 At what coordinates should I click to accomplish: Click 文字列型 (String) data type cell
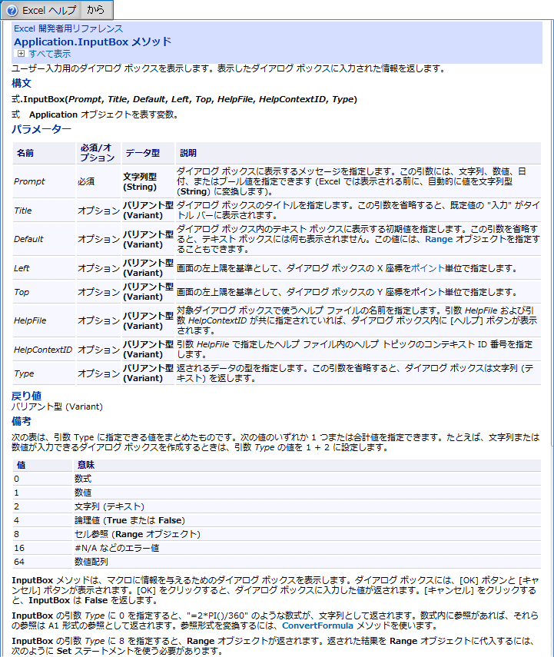[x=148, y=181]
